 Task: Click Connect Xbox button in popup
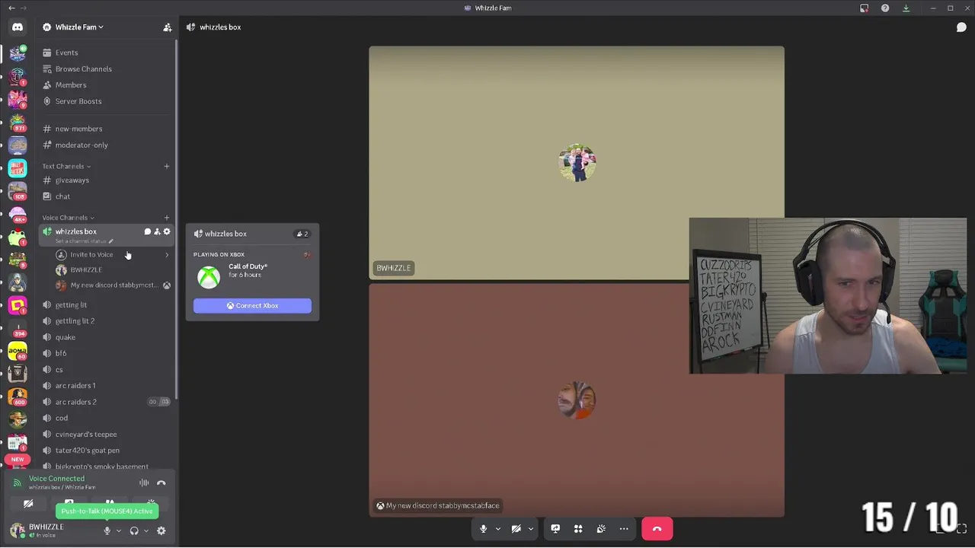coord(252,305)
